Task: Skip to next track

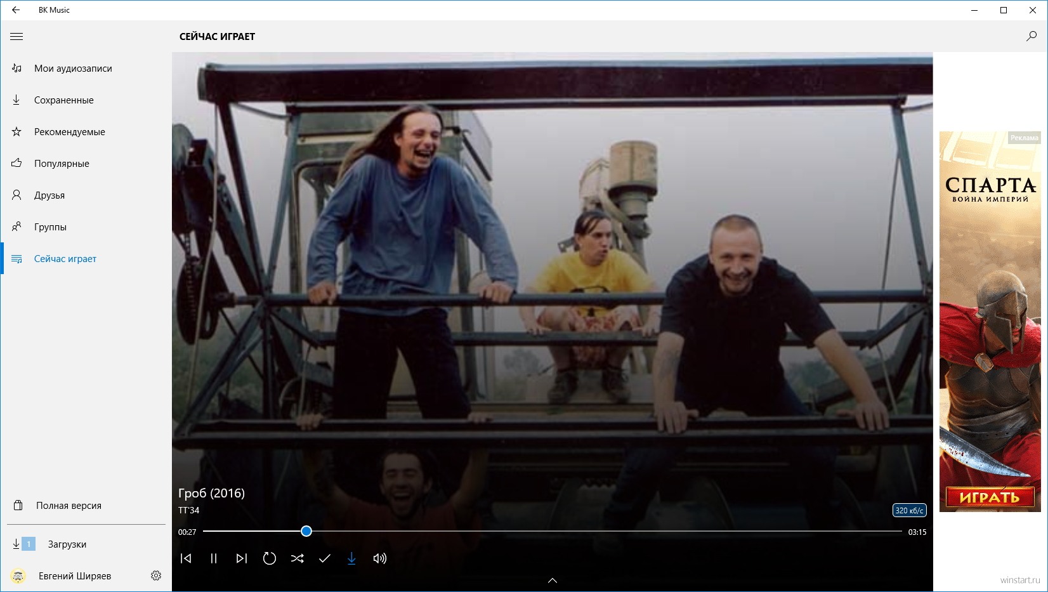Action: 242,558
